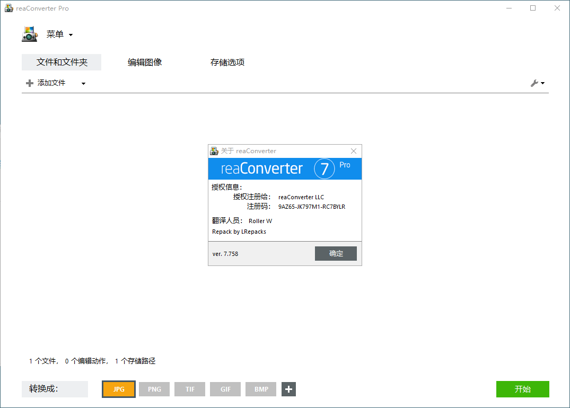Click the plus icon next to 添加文件

pos(30,83)
